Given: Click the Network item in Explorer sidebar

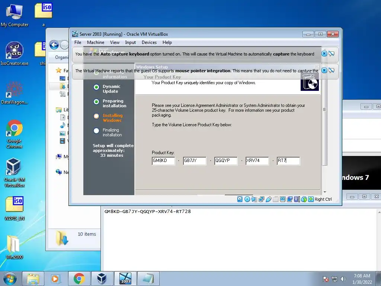Looking at the screenshot, I should coord(63,172).
